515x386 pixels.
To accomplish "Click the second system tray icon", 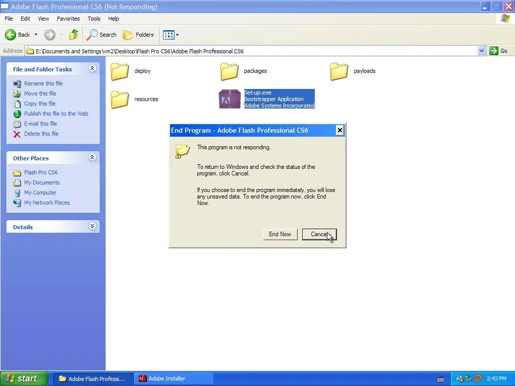I will [469, 379].
